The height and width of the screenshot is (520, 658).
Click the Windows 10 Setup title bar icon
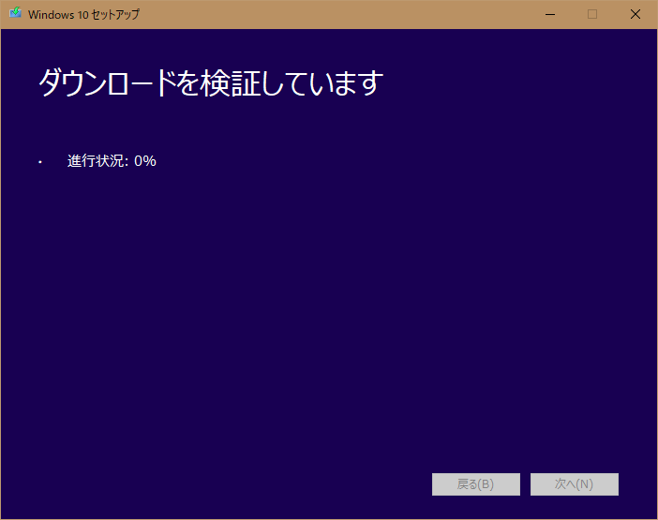click(15, 14)
